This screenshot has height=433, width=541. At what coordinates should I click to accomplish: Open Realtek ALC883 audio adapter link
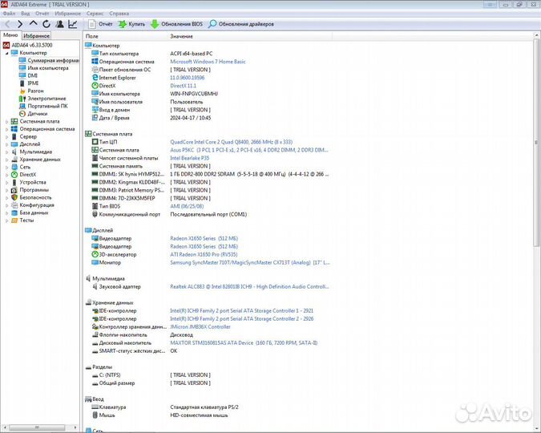click(x=249, y=286)
